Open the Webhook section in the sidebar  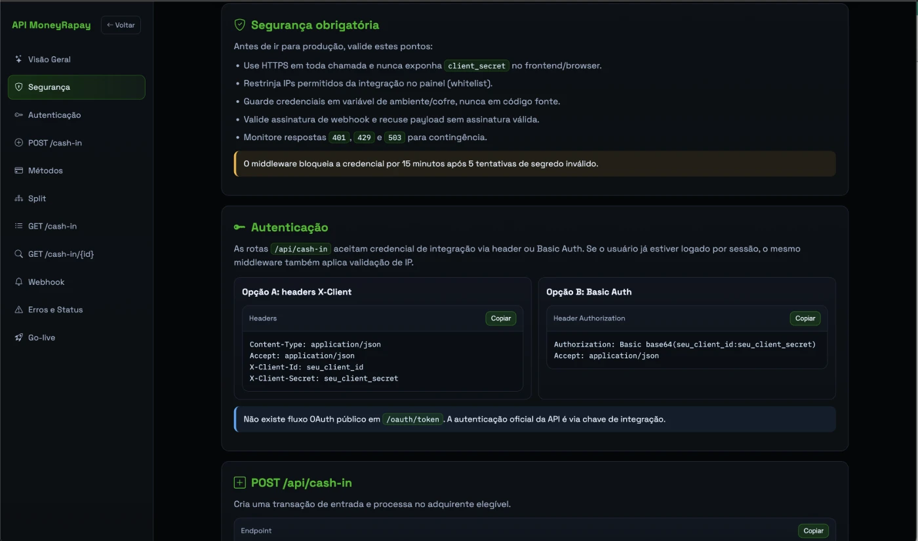tap(46, 282)
